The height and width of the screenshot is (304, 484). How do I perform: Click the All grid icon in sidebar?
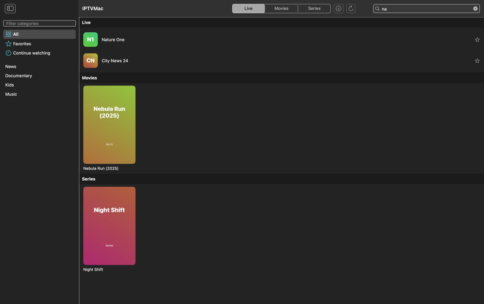9,34
